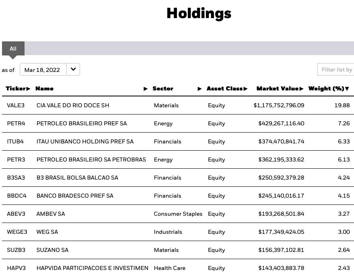Click the Market Value column header

[278, 89]
